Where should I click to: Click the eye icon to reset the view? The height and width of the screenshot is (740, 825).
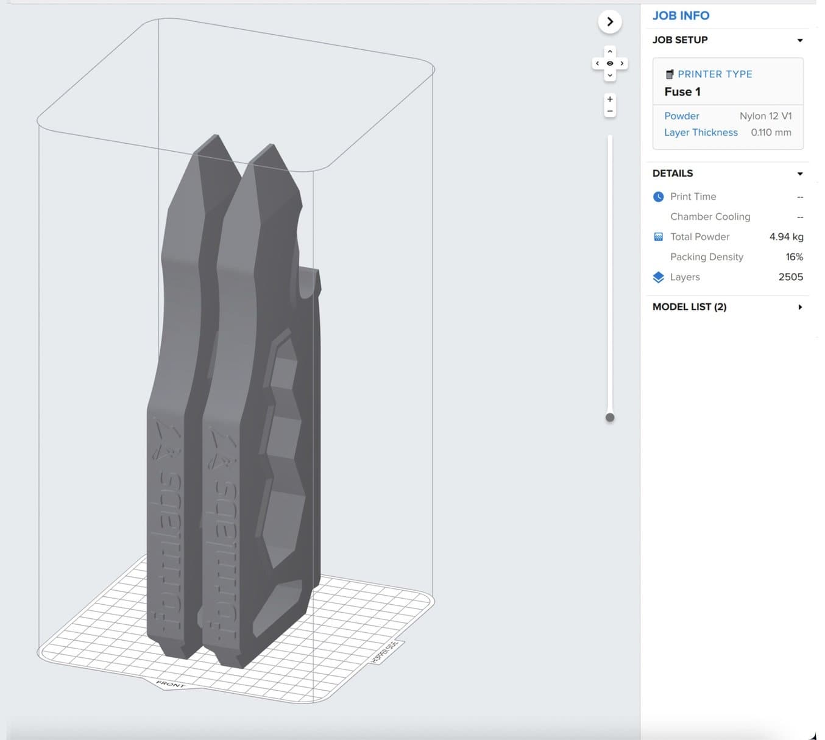[x=610, y=63]
